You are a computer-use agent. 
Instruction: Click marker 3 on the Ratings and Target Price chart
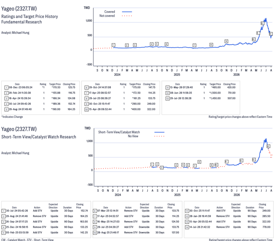click(x=135, y=45)
